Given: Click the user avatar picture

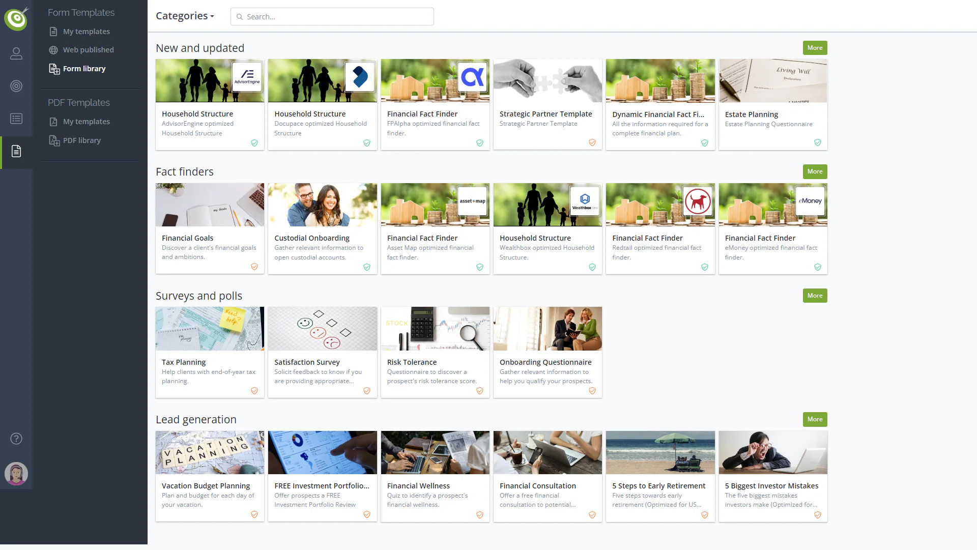Looking at the screenshot, I should pyautogui.click(x=16, y=474).
